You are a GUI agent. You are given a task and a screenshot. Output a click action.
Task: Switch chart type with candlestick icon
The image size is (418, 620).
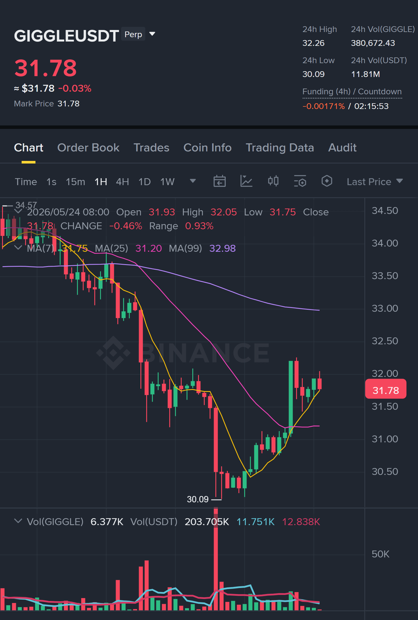[273, 181]
